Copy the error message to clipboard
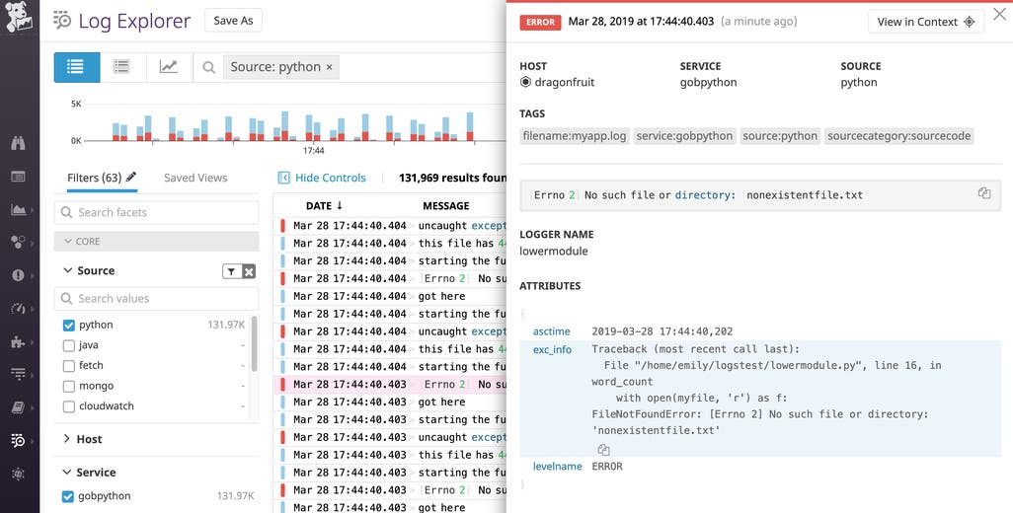 point(984,193)
